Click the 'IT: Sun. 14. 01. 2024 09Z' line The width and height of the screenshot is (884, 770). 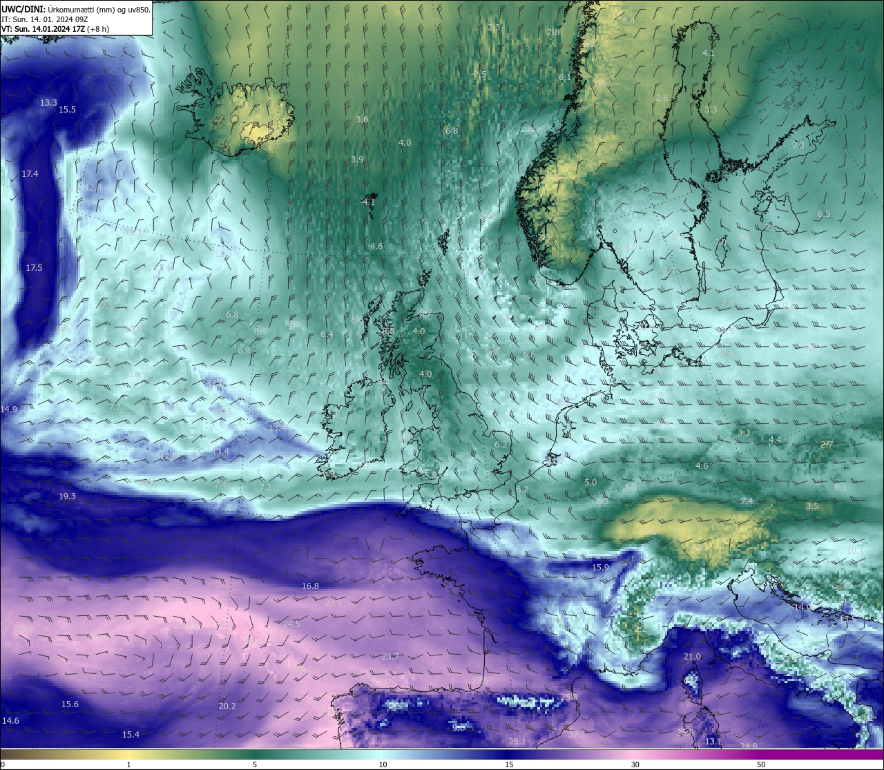pyautogui.click(x=44, y=19)
